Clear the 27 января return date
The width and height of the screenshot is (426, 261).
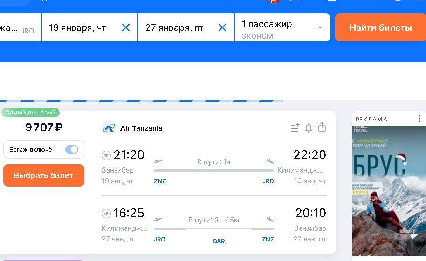pos(222,28)
